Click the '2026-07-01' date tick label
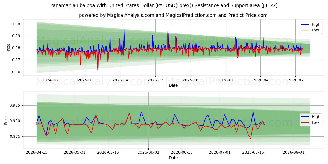The width and height of the screenshot is (328, 164). tap(220, 153)
